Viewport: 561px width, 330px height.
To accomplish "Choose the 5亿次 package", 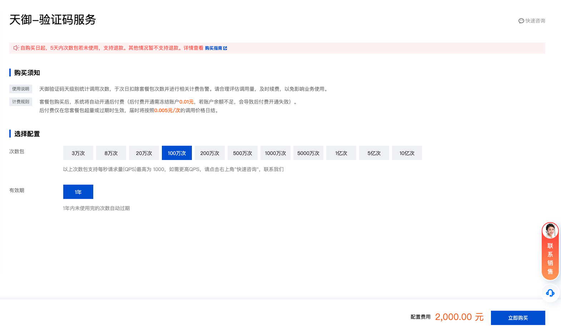I will pyautogui.click(x=374, y=153).
